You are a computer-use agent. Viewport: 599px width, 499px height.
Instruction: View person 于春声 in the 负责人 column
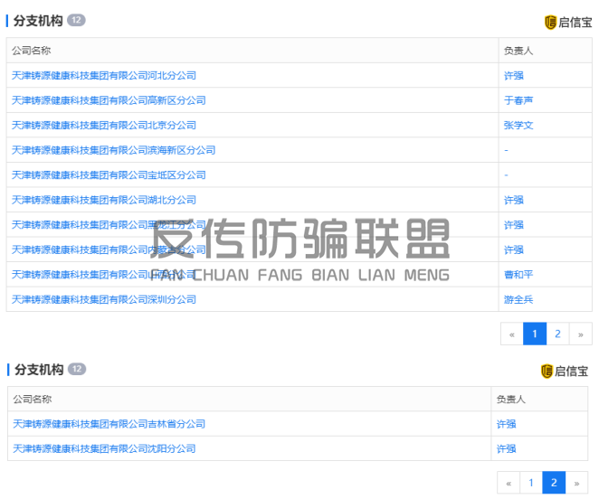[x=518, y=100]
